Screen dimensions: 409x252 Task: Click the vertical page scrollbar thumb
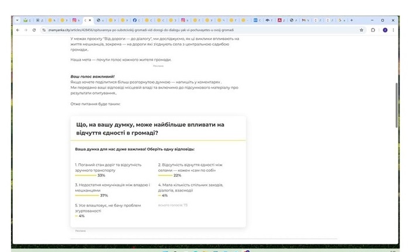(397, 105)
